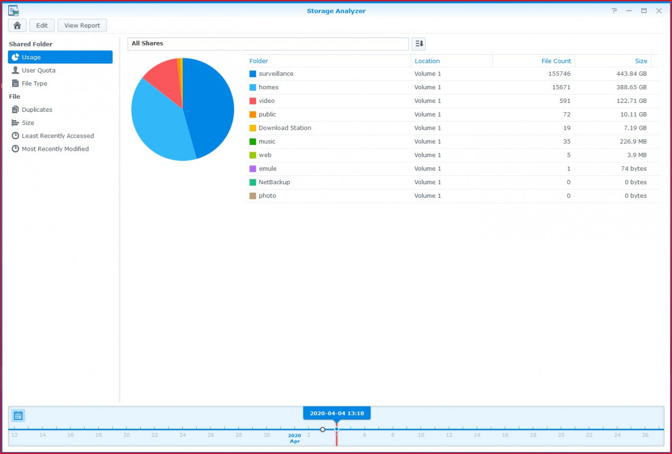Open the timeline calendar icon

[x=18, y=416]
